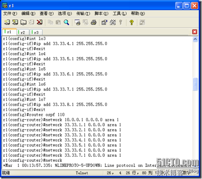Click the Connect toolbar icon
202x179 pixels.
7,22
